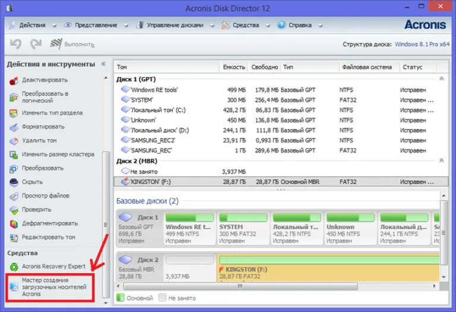This screenshot has width=456, height=312.
Task: Sort by the Том column header
Action: [x=166, y=67]
